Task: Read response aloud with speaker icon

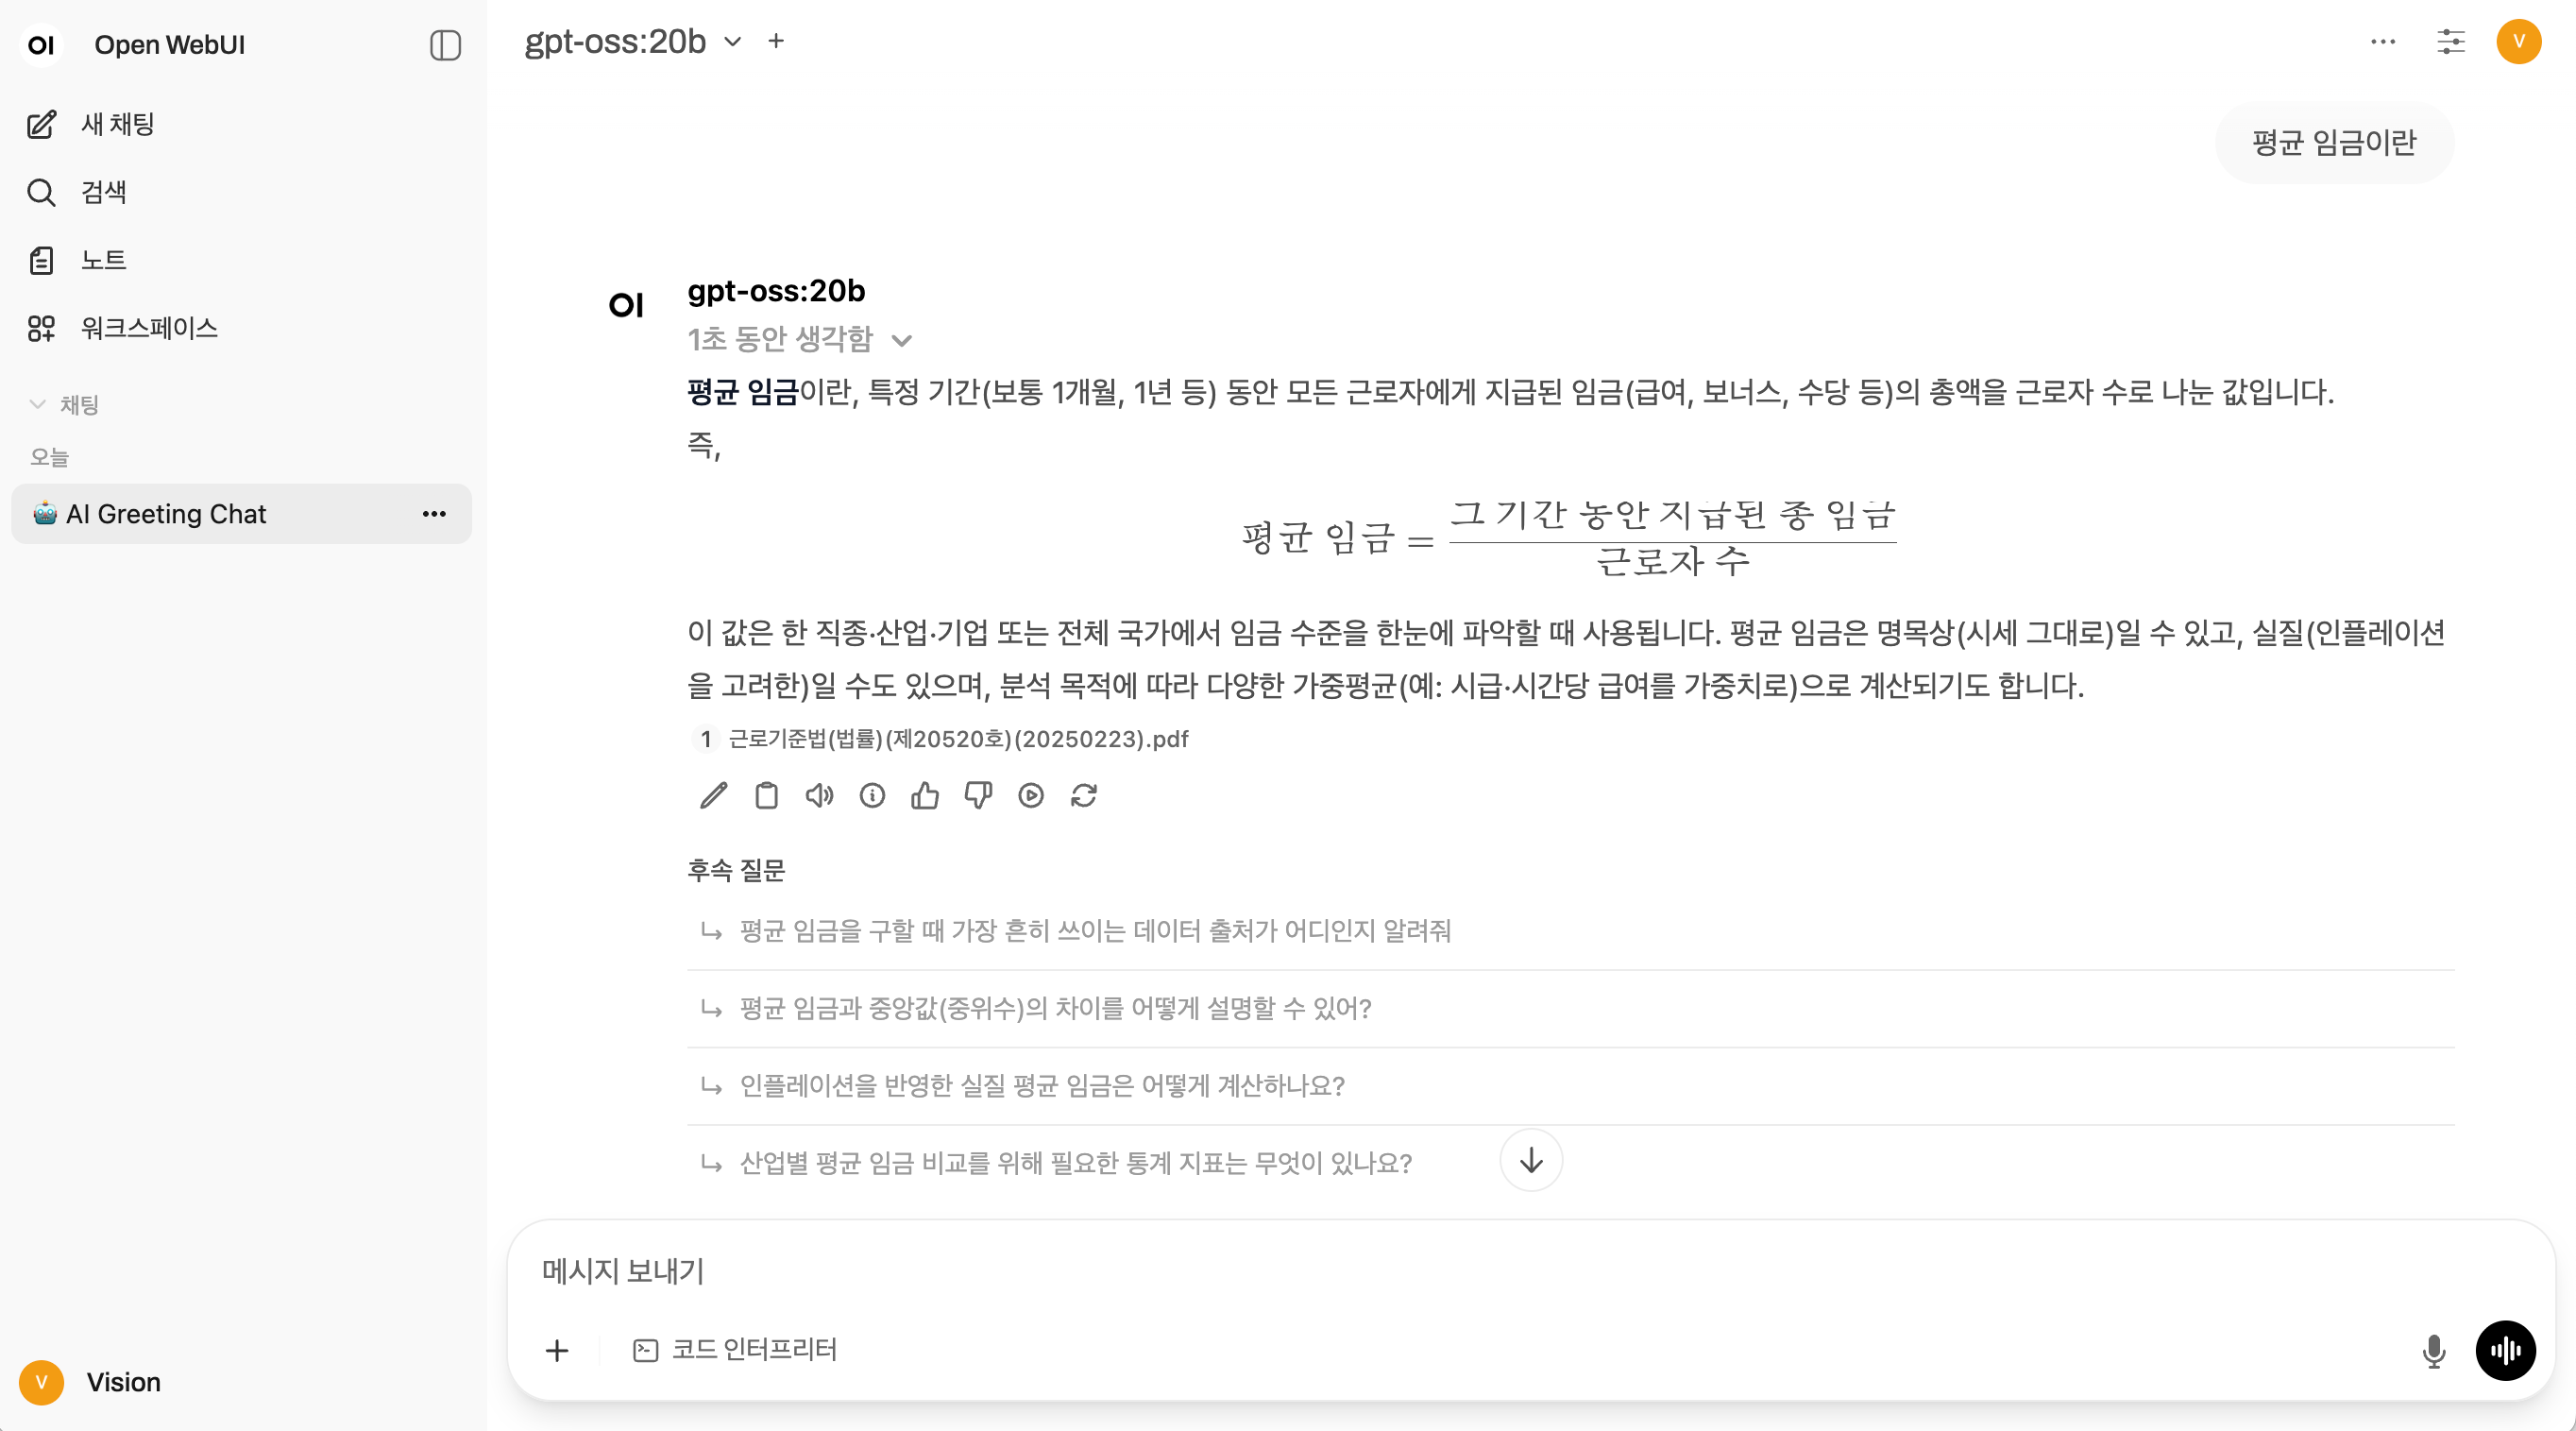Action: pos(819,795)
